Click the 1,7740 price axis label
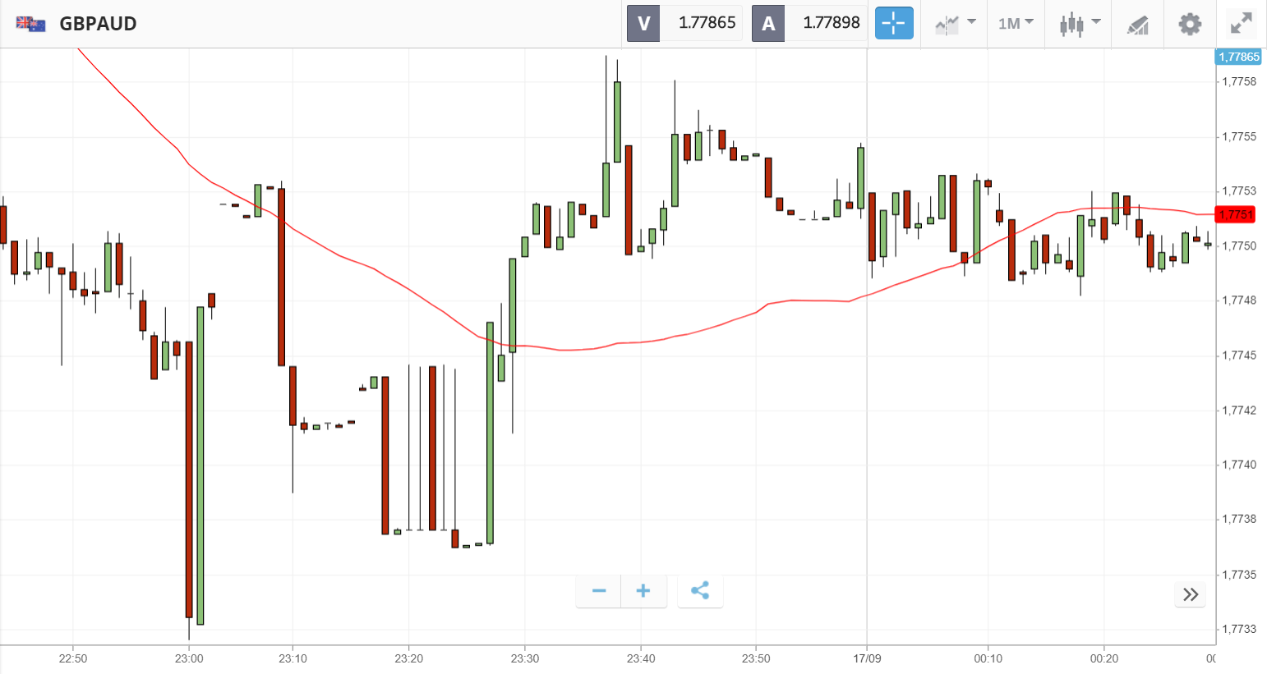1267x674 pixels. pyautogui.click(x=1239, y=465)
